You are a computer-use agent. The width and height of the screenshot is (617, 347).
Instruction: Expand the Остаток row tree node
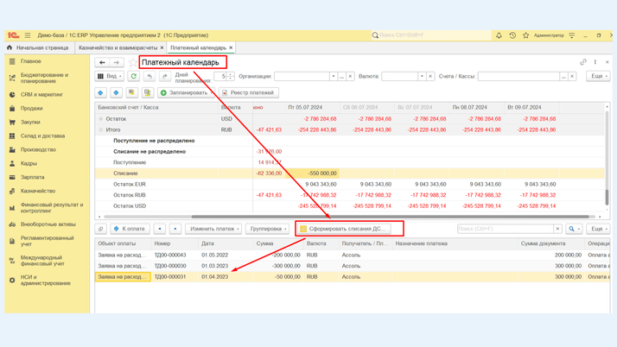pos(100,119)
